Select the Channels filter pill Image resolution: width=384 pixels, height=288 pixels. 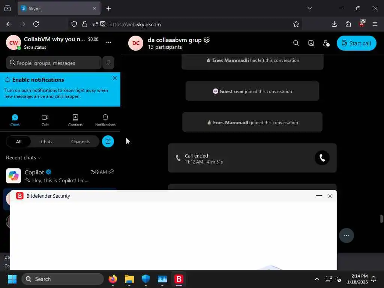[x=80, y=141]
